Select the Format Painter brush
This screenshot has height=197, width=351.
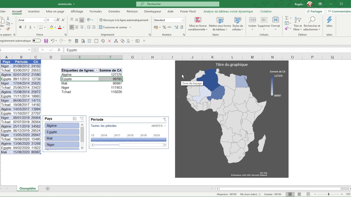8,29
